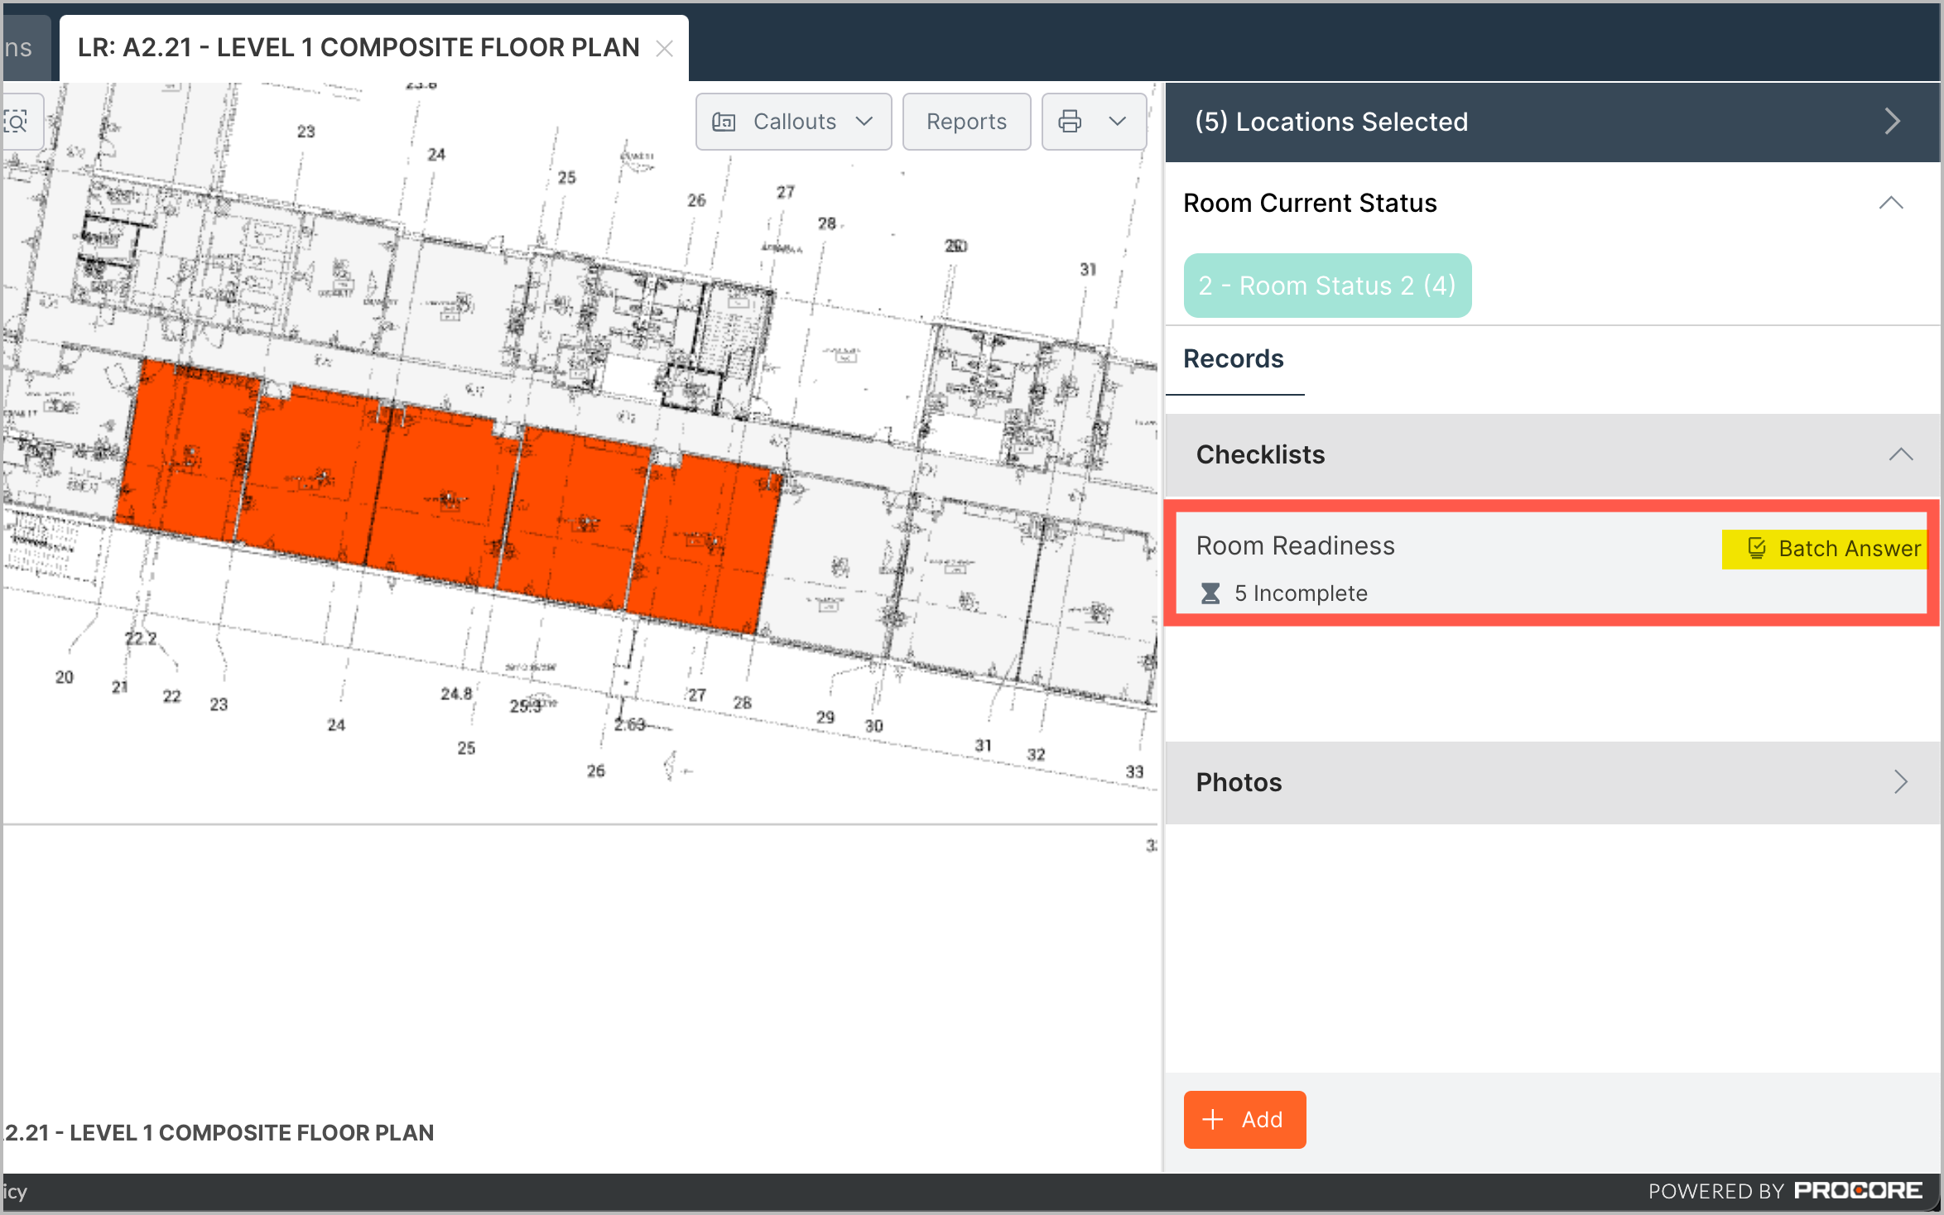Image resolution: width=1944 pixels, height=1215 pixels.
Task: Switch to the Records tab
Action: coord(1234,358)
